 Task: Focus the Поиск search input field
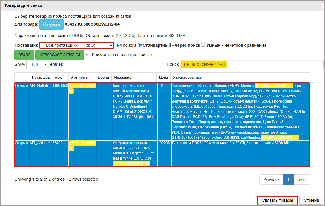252,65
